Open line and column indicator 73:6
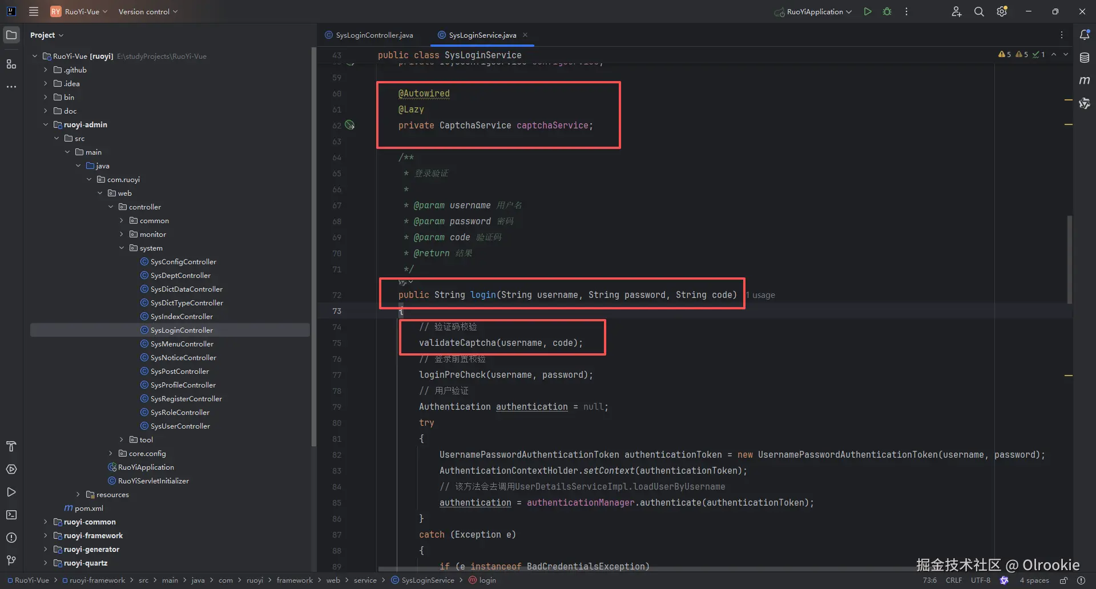Viewport: 1096px width, 589px height. click(930, 580)
